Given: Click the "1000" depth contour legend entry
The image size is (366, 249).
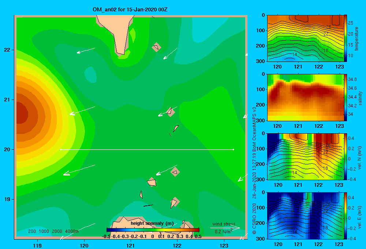Looking at the screenshot, I should click(x=44, y=231).
